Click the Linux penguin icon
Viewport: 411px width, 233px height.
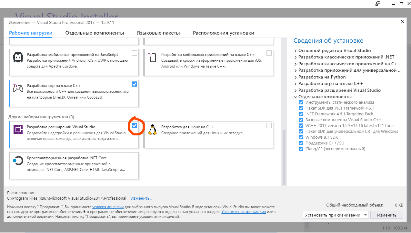click(x=152, y=129)
